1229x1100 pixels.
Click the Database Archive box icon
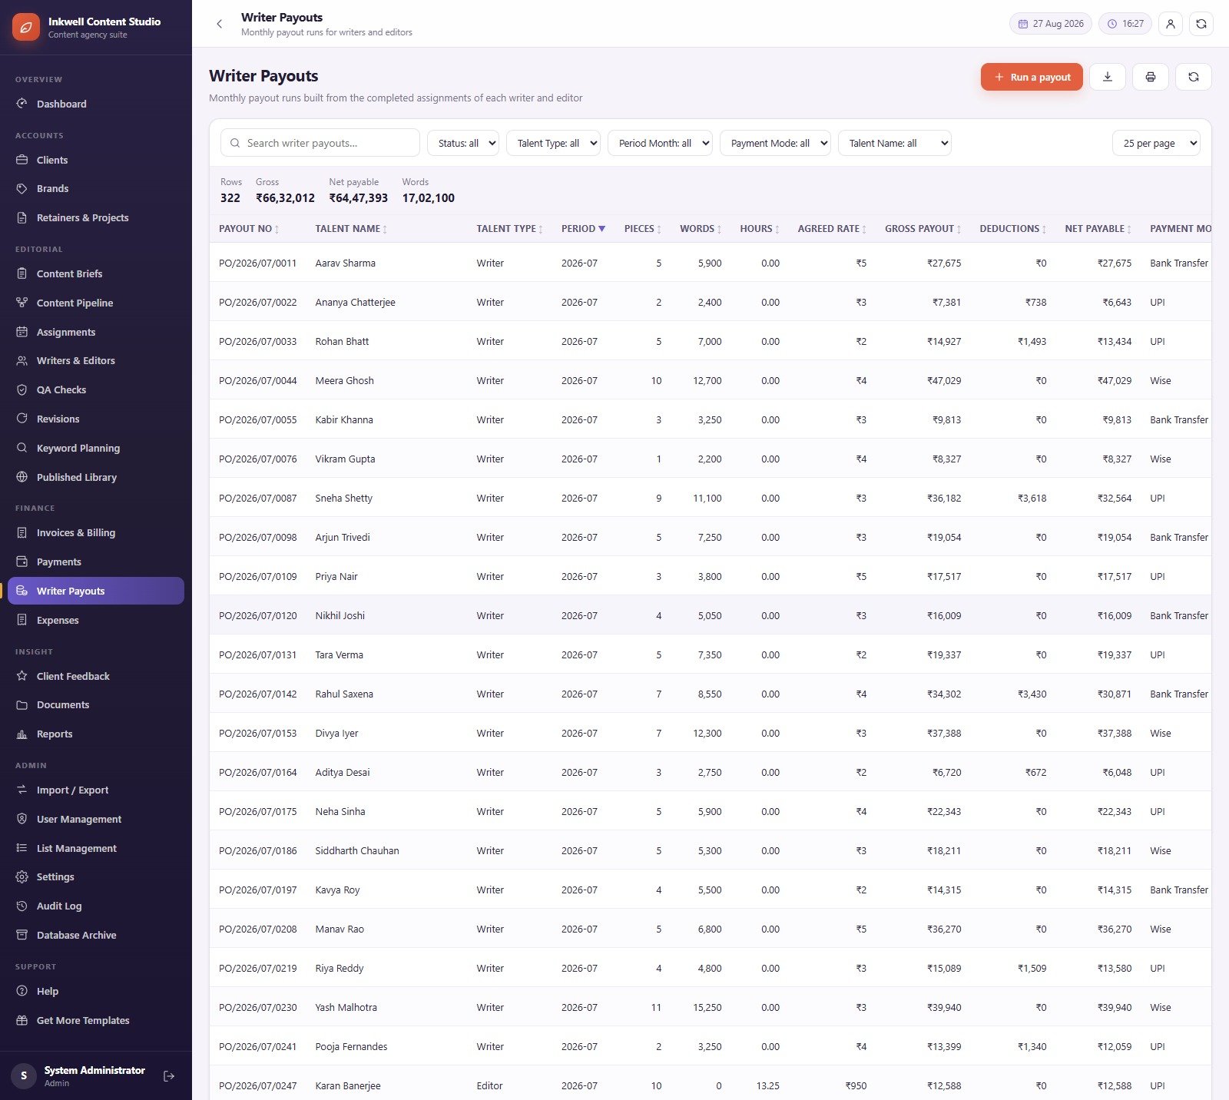[22, 935]
